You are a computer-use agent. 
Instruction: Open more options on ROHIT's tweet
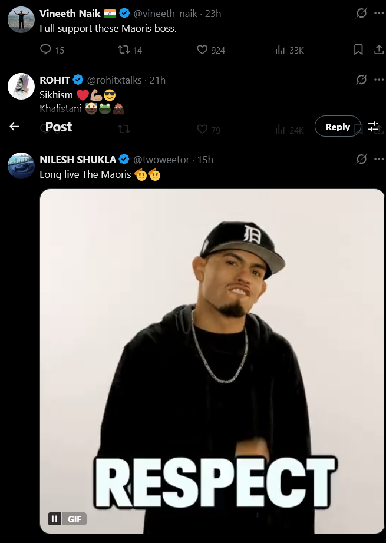pos(379,80)
